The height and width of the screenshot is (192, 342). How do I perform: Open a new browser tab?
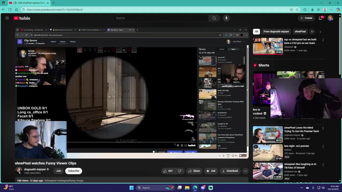click(53, 3)
